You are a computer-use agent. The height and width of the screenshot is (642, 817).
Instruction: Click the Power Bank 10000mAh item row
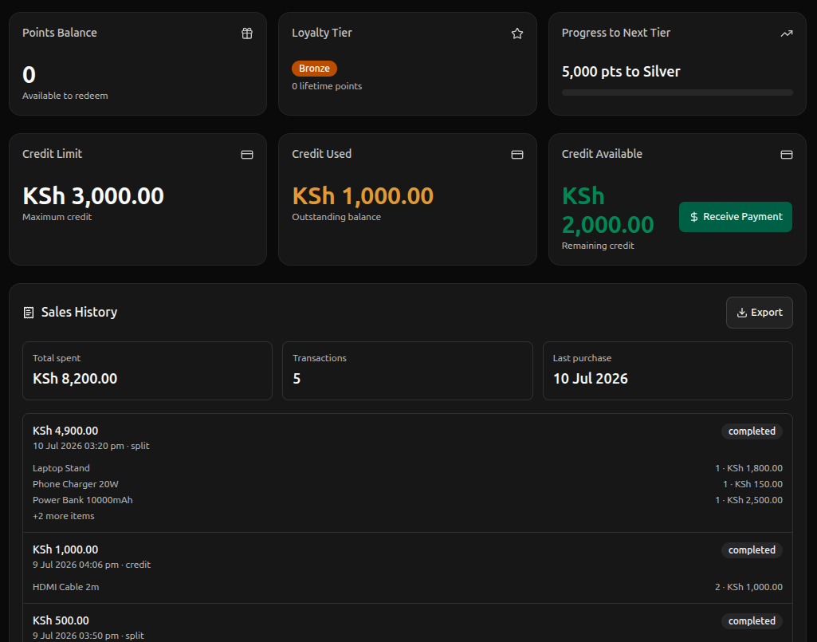pos(407,500)
